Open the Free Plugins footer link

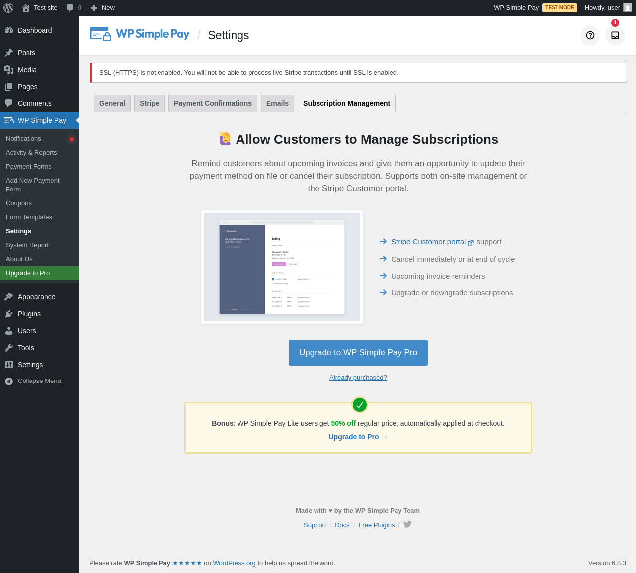377,525
